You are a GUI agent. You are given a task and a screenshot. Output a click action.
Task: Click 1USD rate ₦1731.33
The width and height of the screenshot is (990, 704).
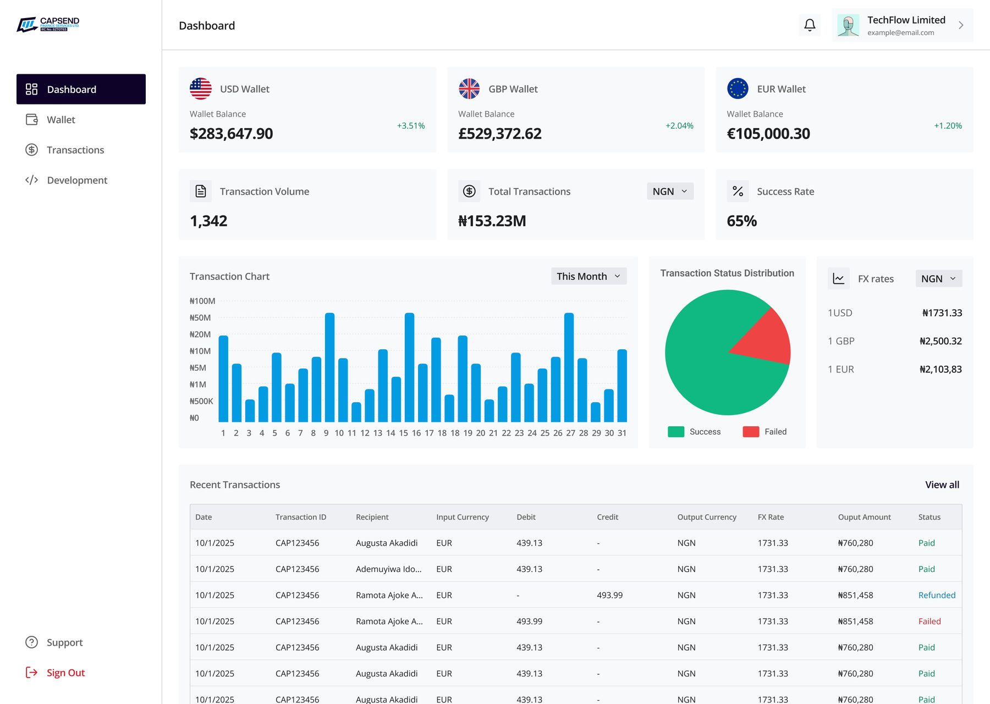tap(942, 313)
